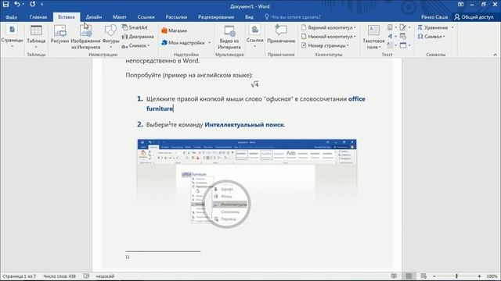Image resolution: width=501 pixels, height=281 pixels.
Task: Collapse the ribbon with the chevron
Action: coord(496,55)
